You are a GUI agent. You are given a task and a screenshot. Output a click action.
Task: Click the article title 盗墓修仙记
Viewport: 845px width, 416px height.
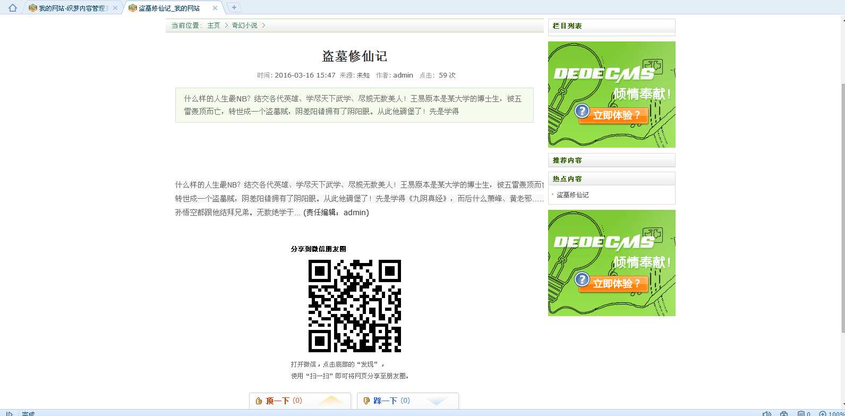point(355,56)
